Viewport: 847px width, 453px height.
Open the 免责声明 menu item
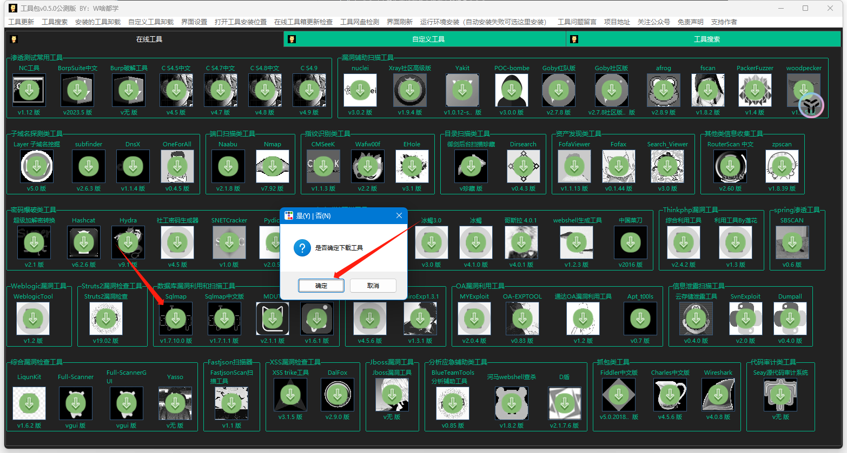(691, 22)
